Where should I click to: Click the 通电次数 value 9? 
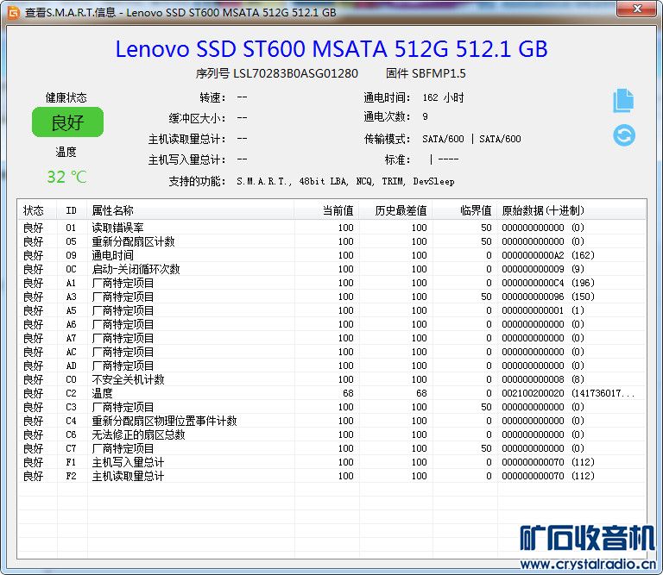[425, 116]
